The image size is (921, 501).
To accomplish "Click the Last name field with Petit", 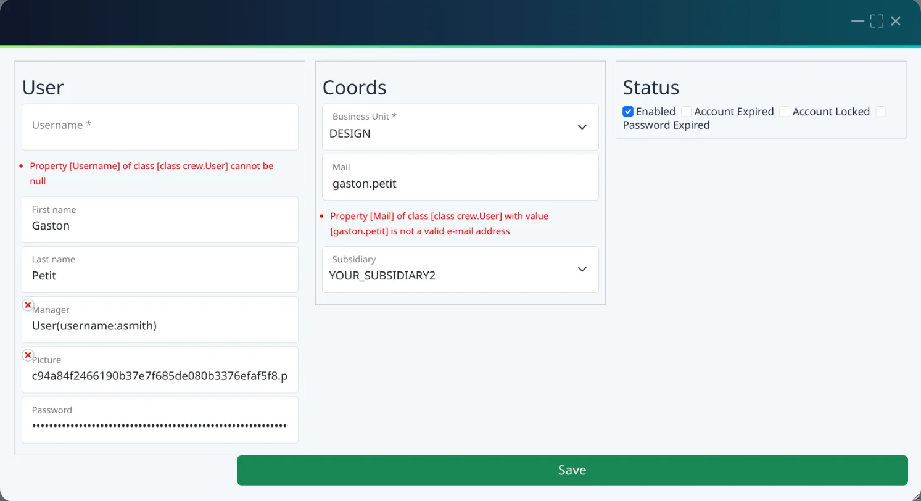I will pyautogui.click(x=160, y=270).
